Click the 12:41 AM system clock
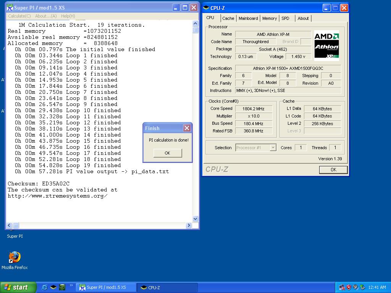The image size is (391, 293). [x=377, y=287]
